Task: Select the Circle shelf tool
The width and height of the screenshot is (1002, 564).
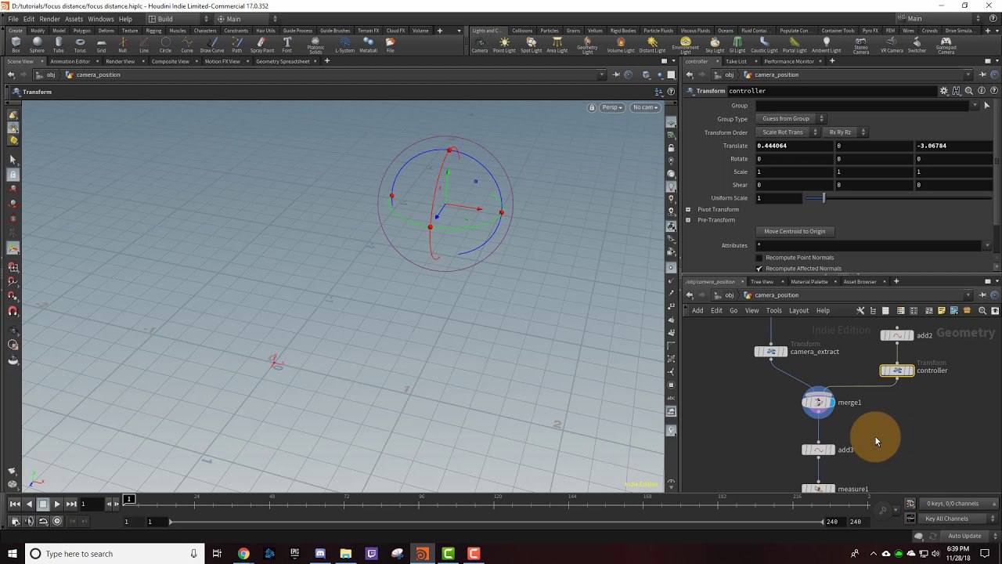Action: tap(165, 45)
